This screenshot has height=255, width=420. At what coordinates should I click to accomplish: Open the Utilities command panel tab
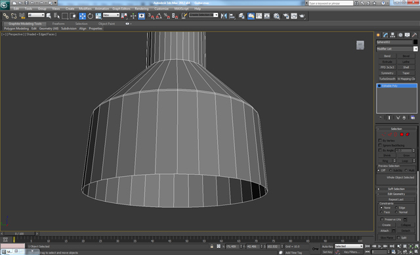(x=414, y=35)
